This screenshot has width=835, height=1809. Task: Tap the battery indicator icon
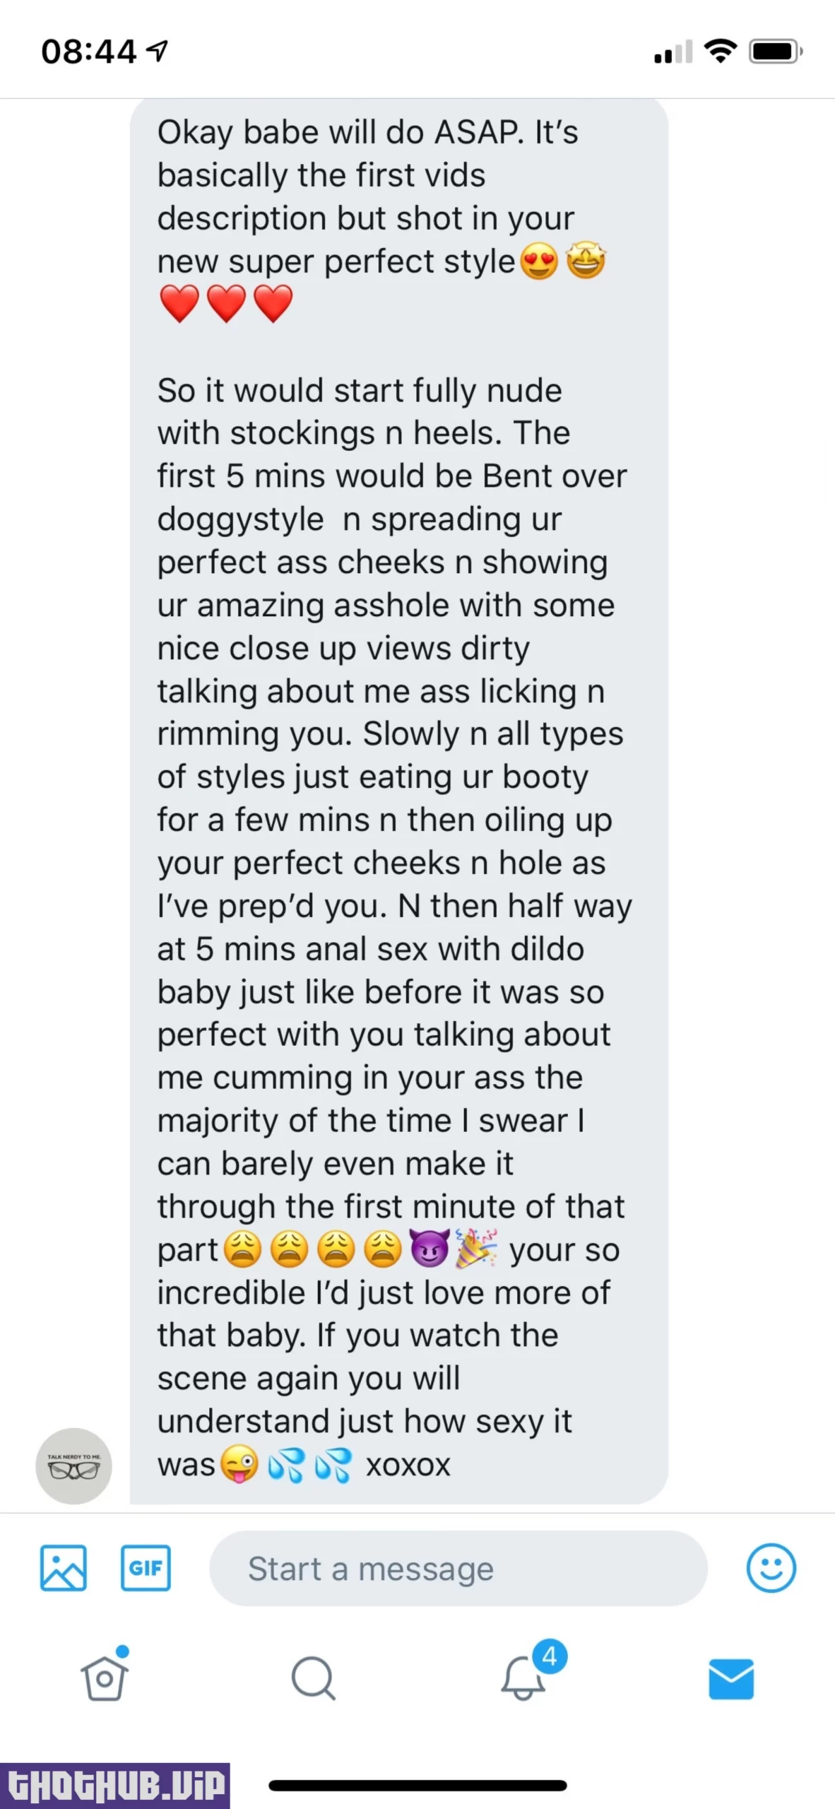776,52
